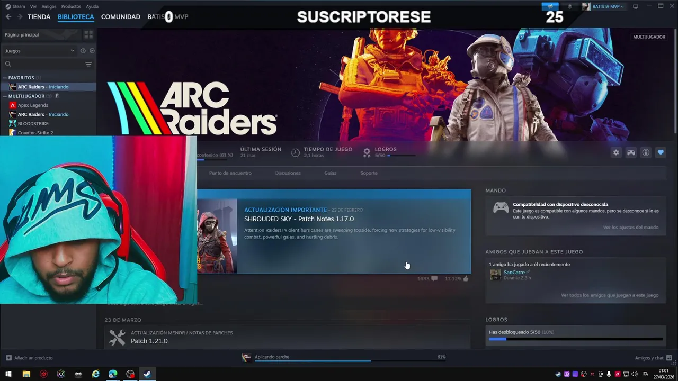Enter Big Picture mode via monitor icon
The image size is (678, 381).
(636, 6)
